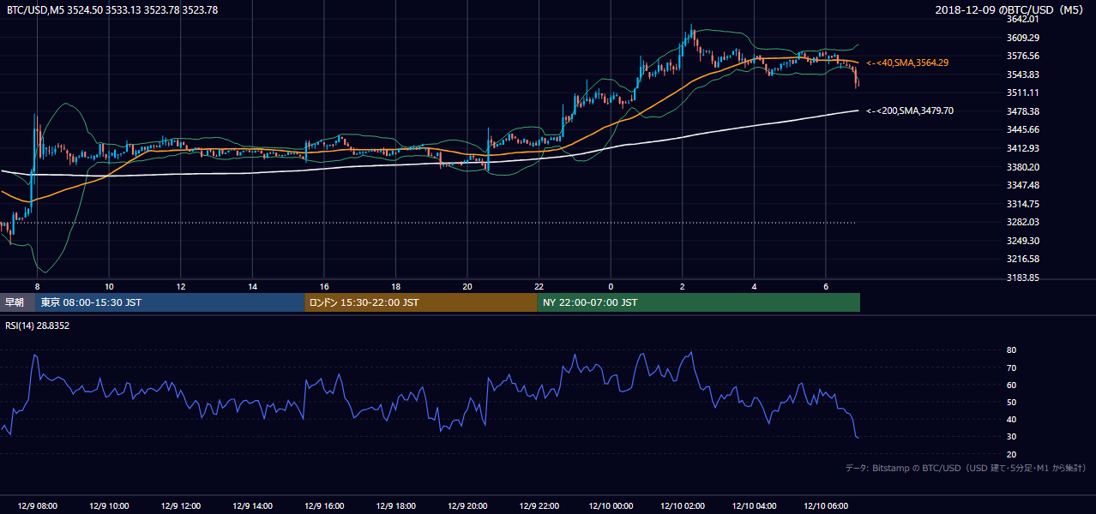Click the 早朝 session bar
This screenshot has height=514, width=1096.
click(x=17, y=302)
